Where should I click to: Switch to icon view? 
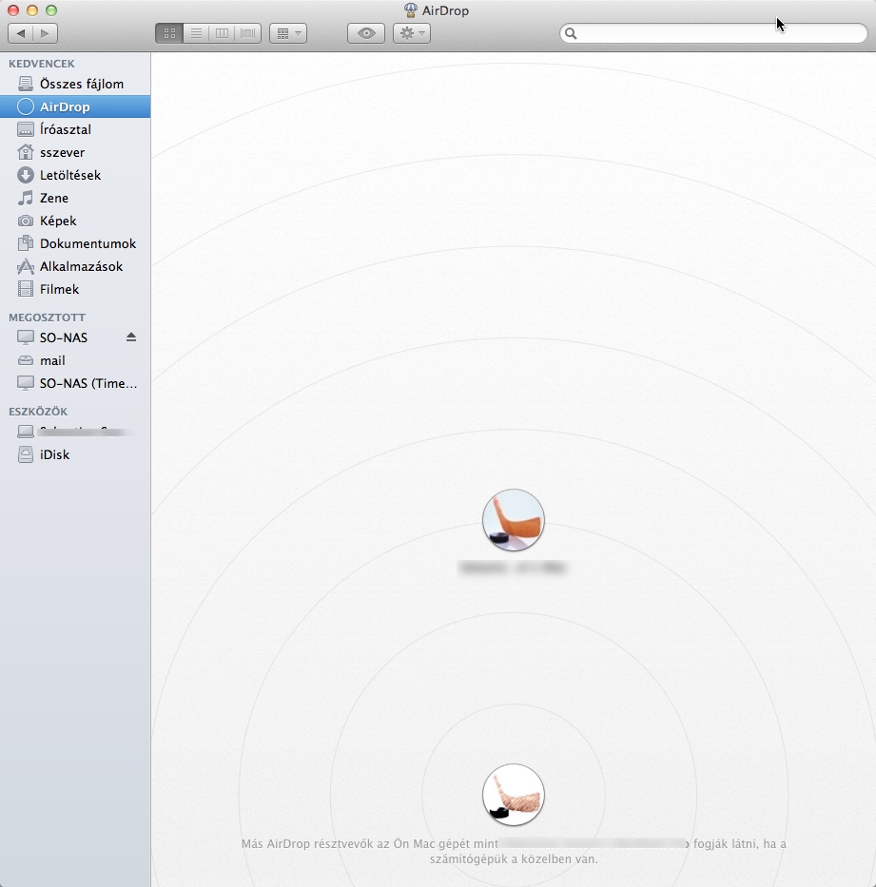coord(169,33)
